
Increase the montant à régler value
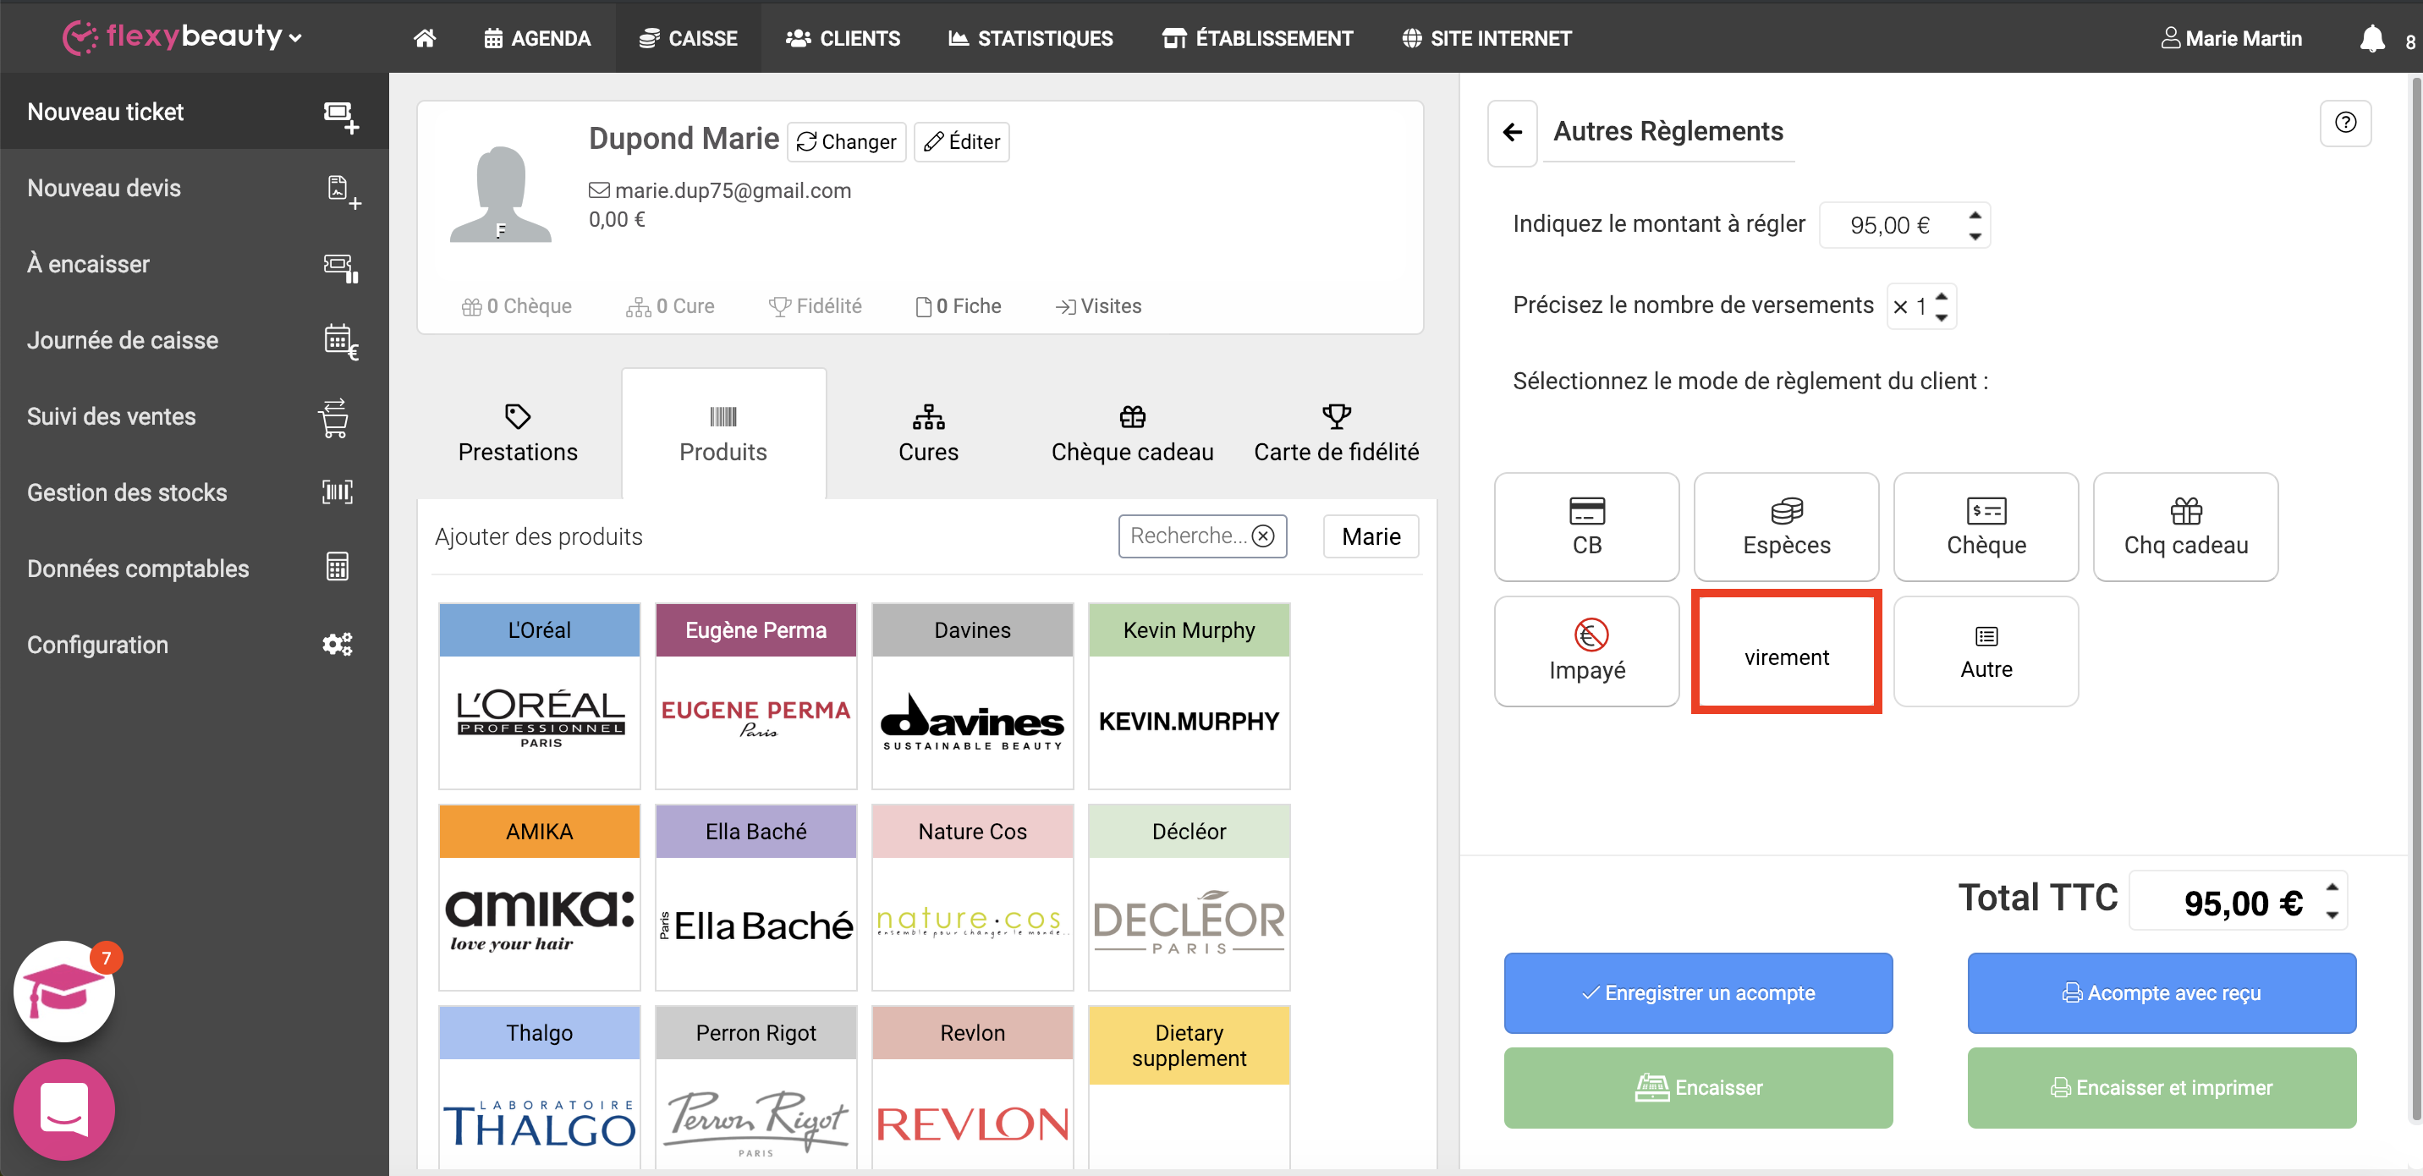click(x=1975, y=216)
